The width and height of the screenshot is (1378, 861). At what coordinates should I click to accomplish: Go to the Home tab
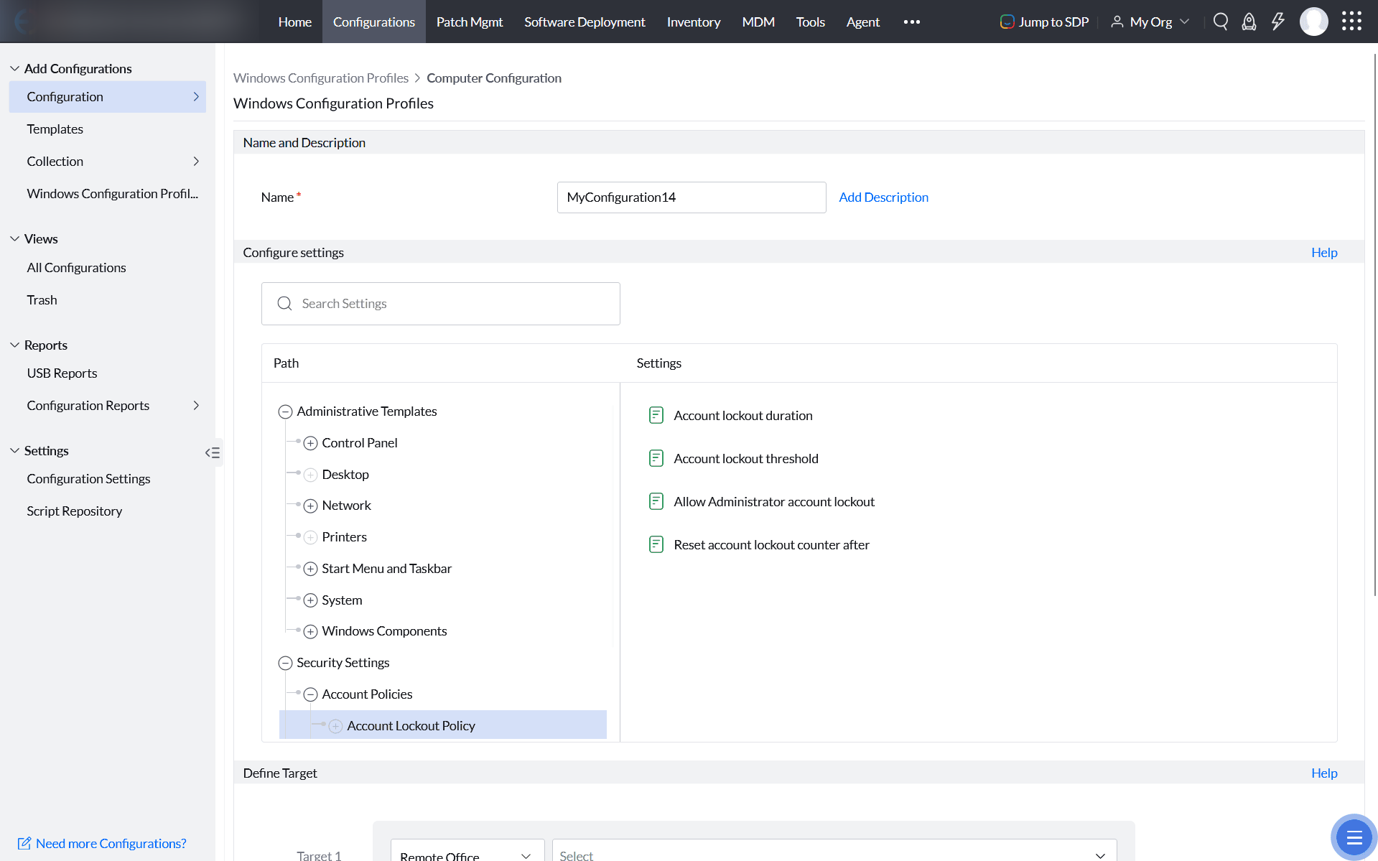294,22
